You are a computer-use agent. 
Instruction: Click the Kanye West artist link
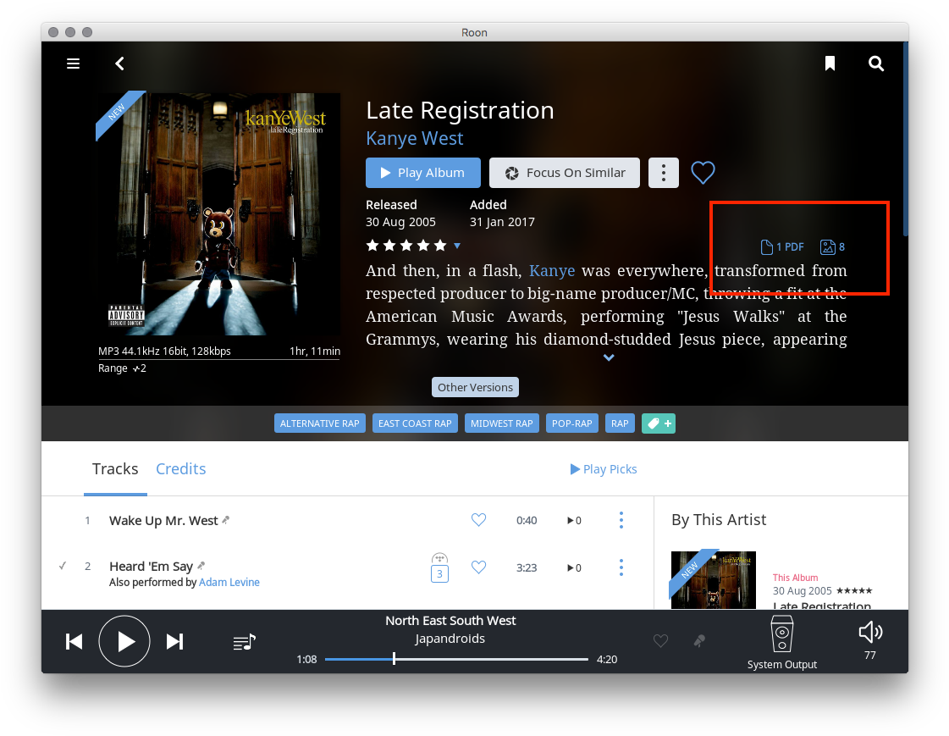[x=414, y=138]
